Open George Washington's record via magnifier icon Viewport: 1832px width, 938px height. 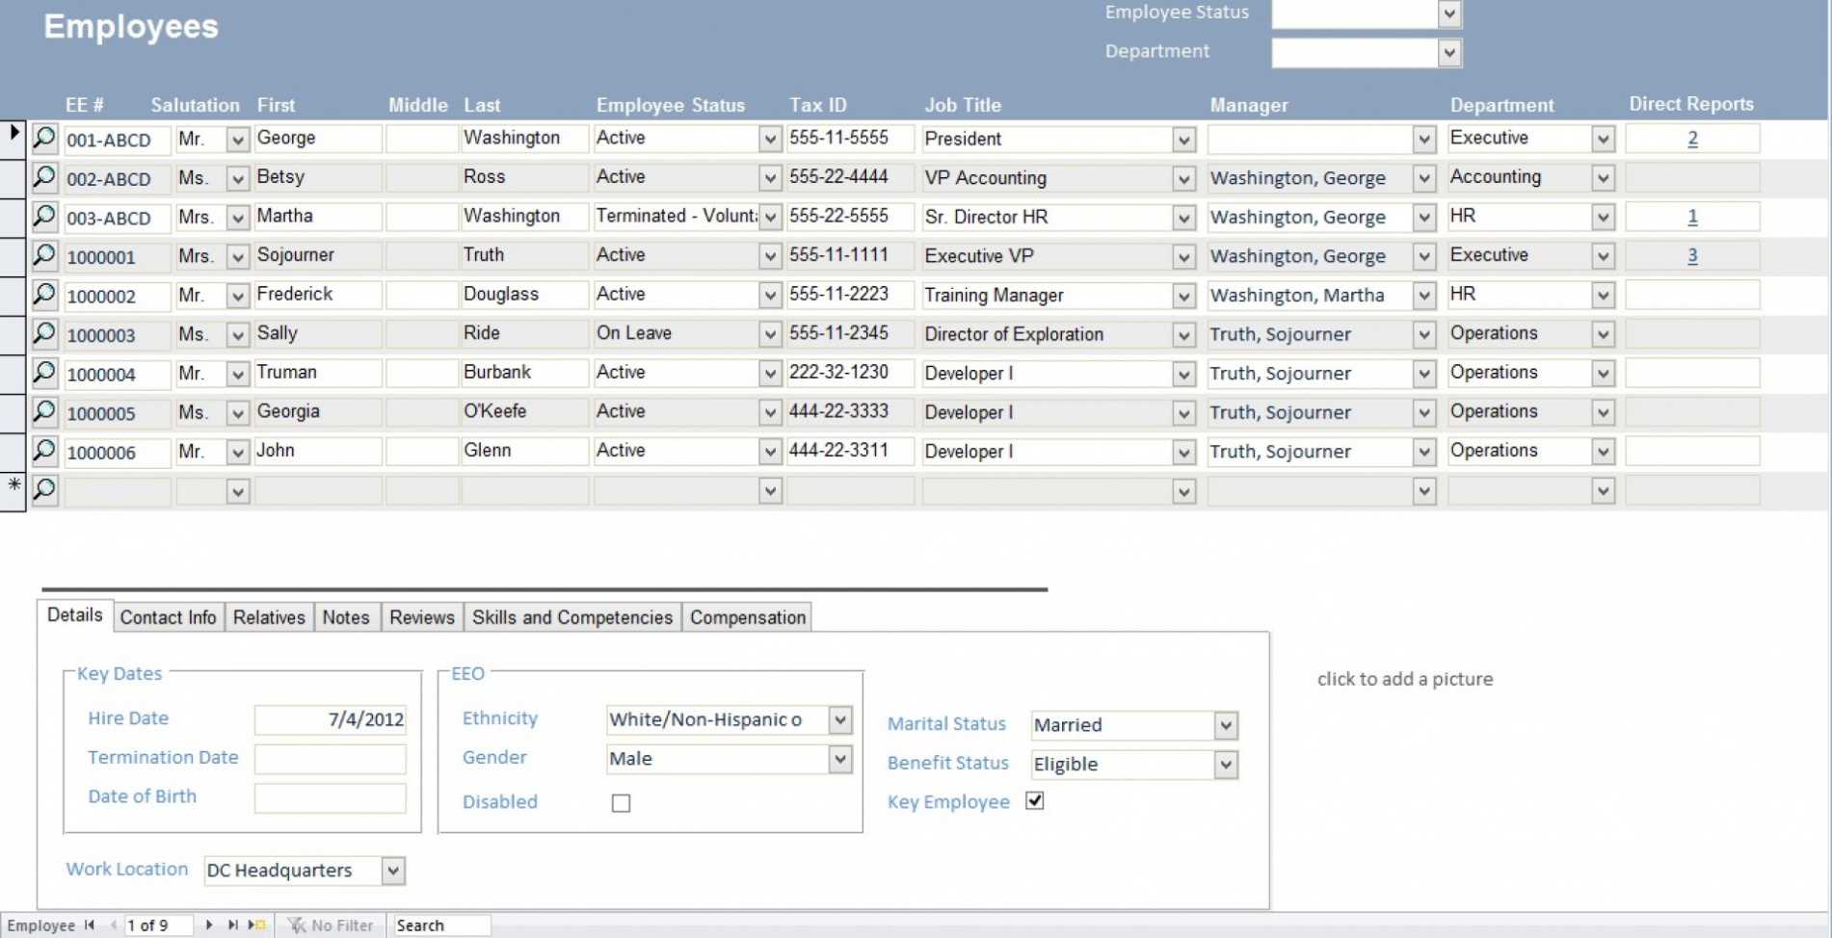point(43,138)
